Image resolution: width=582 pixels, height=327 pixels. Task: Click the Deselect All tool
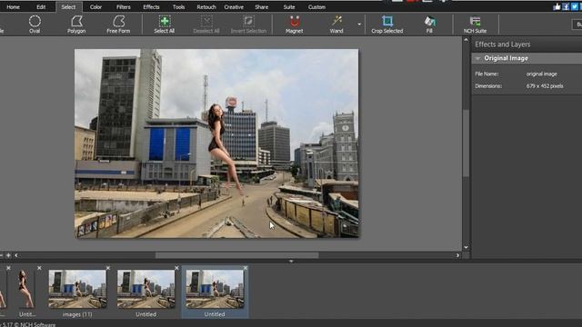[206, 25]
